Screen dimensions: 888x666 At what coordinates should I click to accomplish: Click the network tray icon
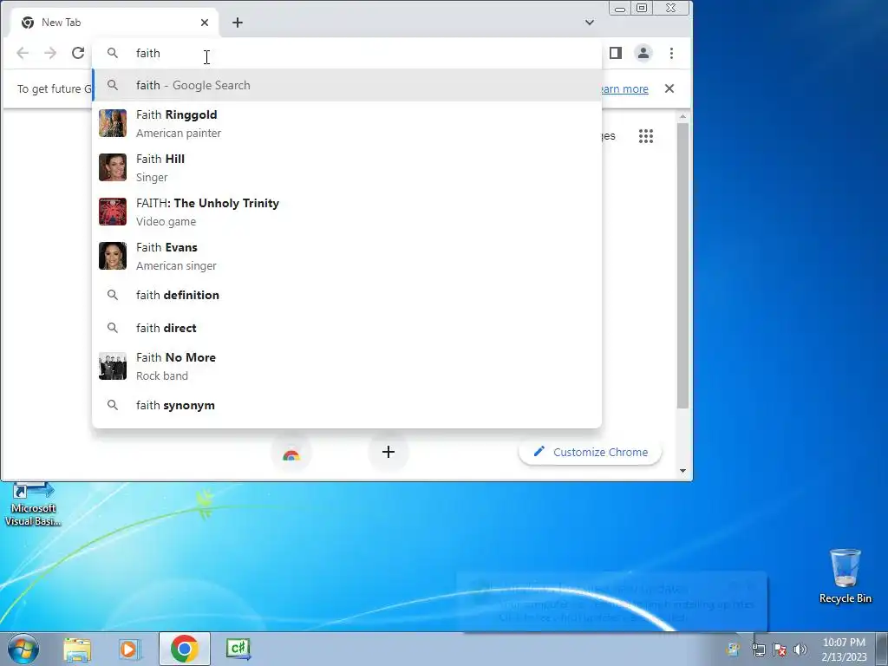pyautogui.click(x=758, y=650)
